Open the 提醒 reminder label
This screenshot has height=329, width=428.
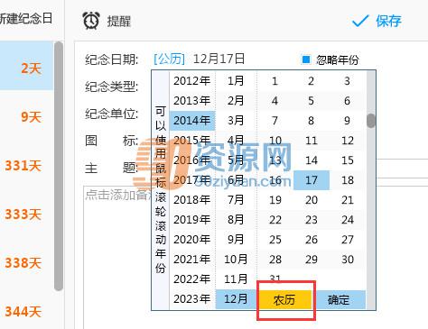point(119,21)
